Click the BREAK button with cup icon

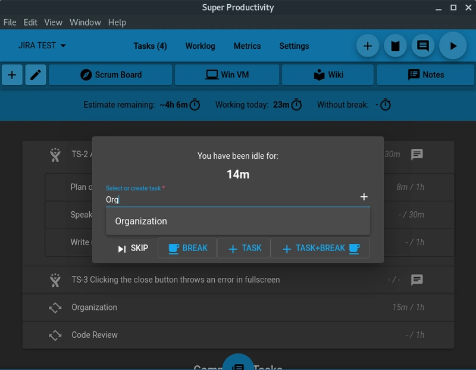187,248
